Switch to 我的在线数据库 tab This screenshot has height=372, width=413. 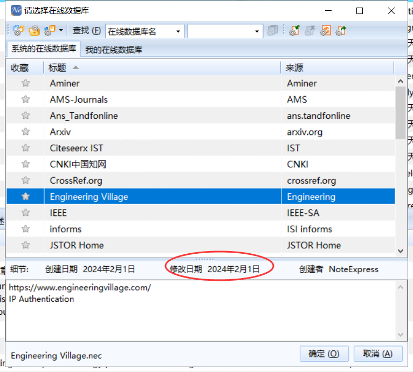(114, 50)
